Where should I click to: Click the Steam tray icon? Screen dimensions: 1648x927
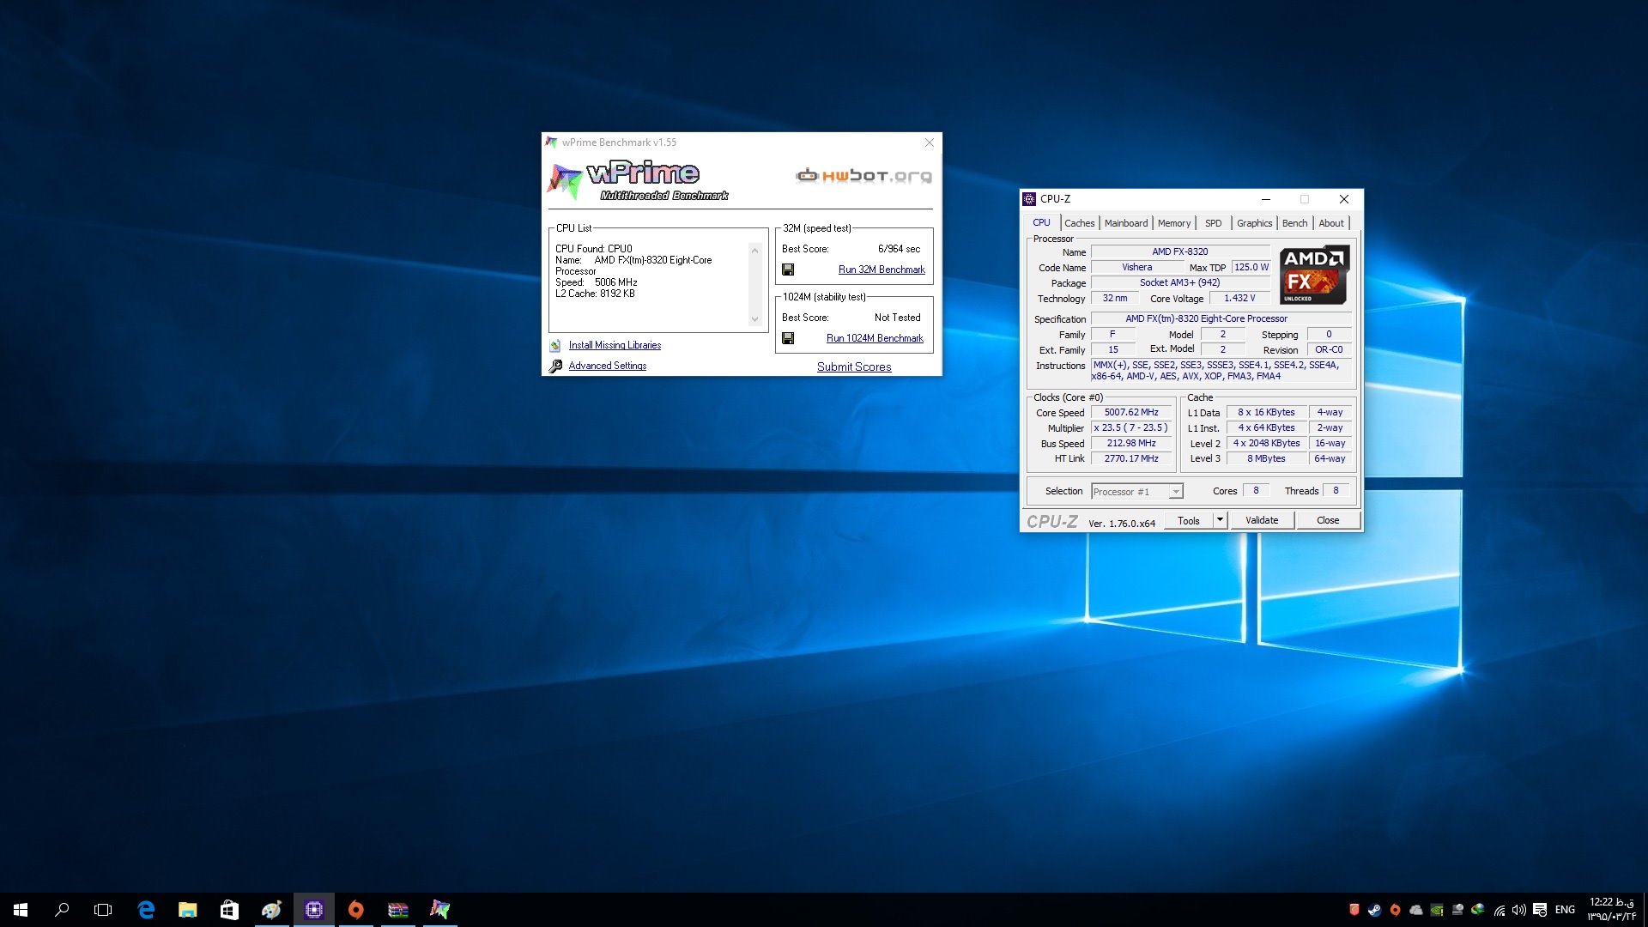pos(1375,910)
